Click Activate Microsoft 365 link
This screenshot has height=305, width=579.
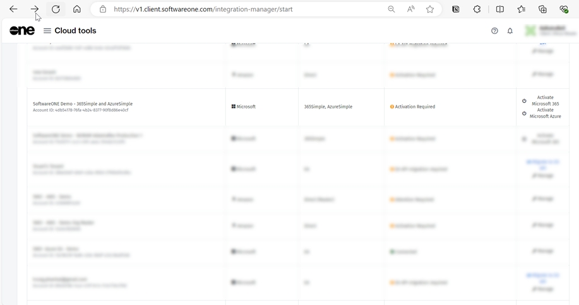(544, 101)
